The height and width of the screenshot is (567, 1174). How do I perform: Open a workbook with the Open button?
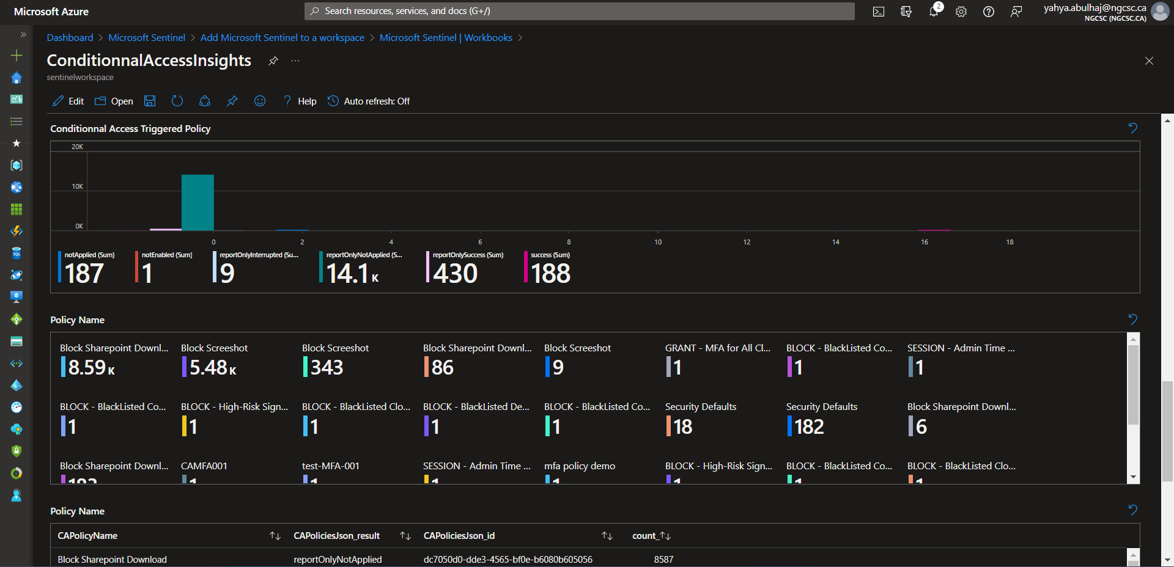[114, 101]
